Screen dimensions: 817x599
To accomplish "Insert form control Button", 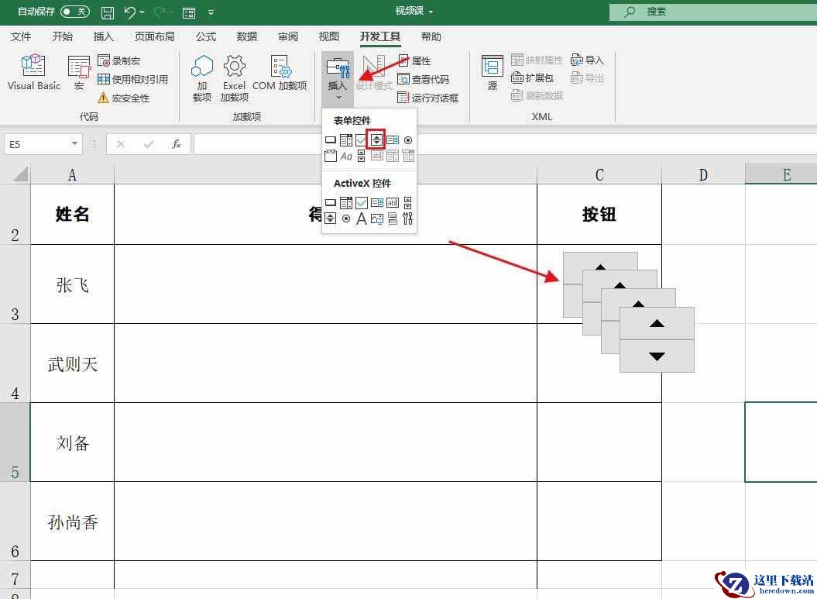I will pyautogui.click(x=331, y=140).
